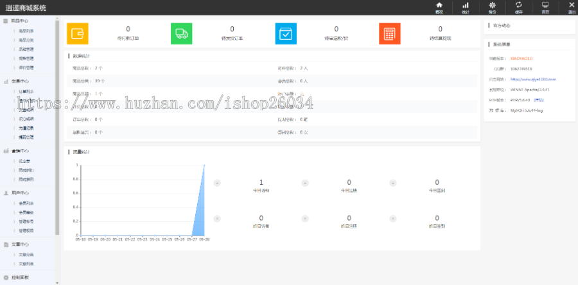
Task: Open 优惠券 under 营销中心
Action: [x=24, y=161]
